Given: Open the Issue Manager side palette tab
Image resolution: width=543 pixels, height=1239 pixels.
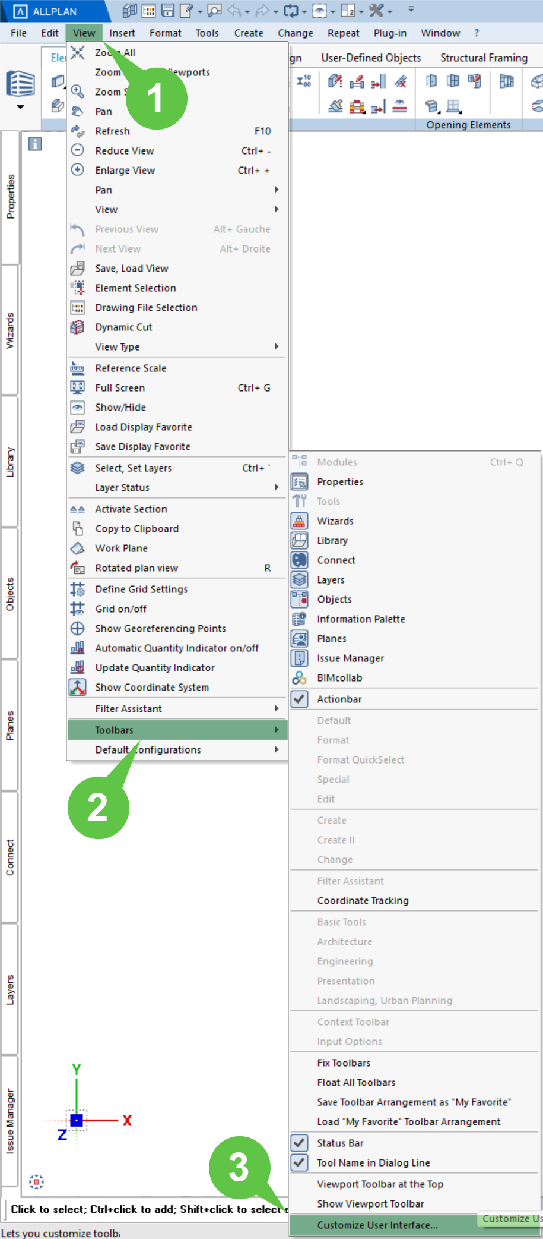Looking at the screenshot, I should (x=10, y=1121).
